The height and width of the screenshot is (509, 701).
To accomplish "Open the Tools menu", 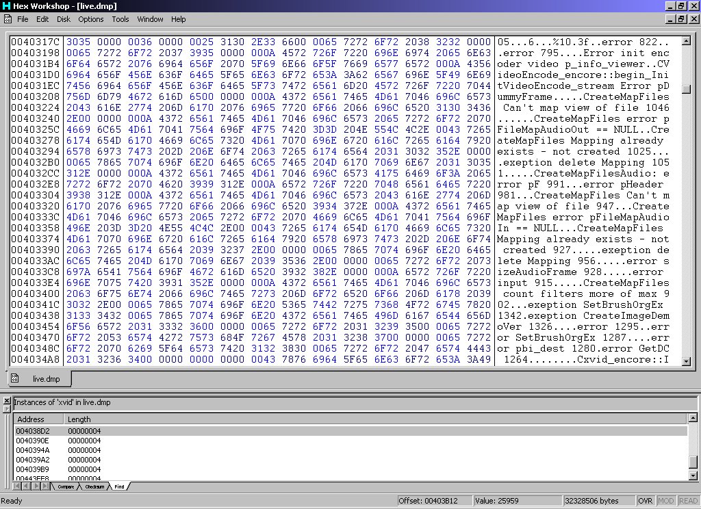I will (120, 19).
